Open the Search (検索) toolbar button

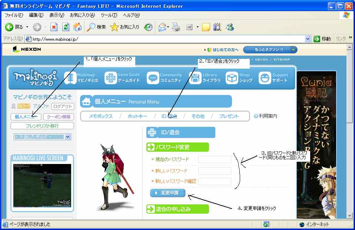(x=96, y=27)
